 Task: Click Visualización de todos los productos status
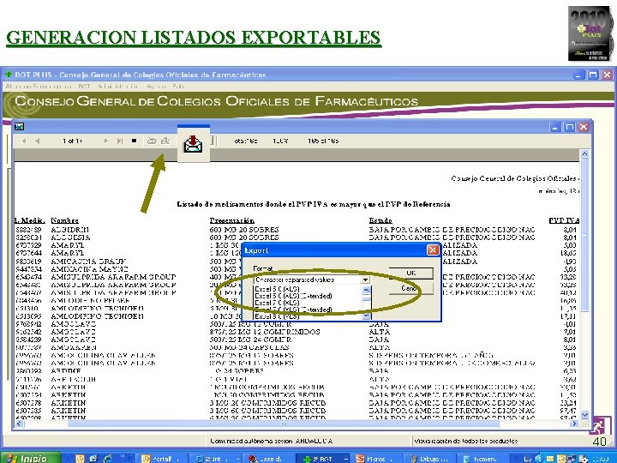point(466,441)
